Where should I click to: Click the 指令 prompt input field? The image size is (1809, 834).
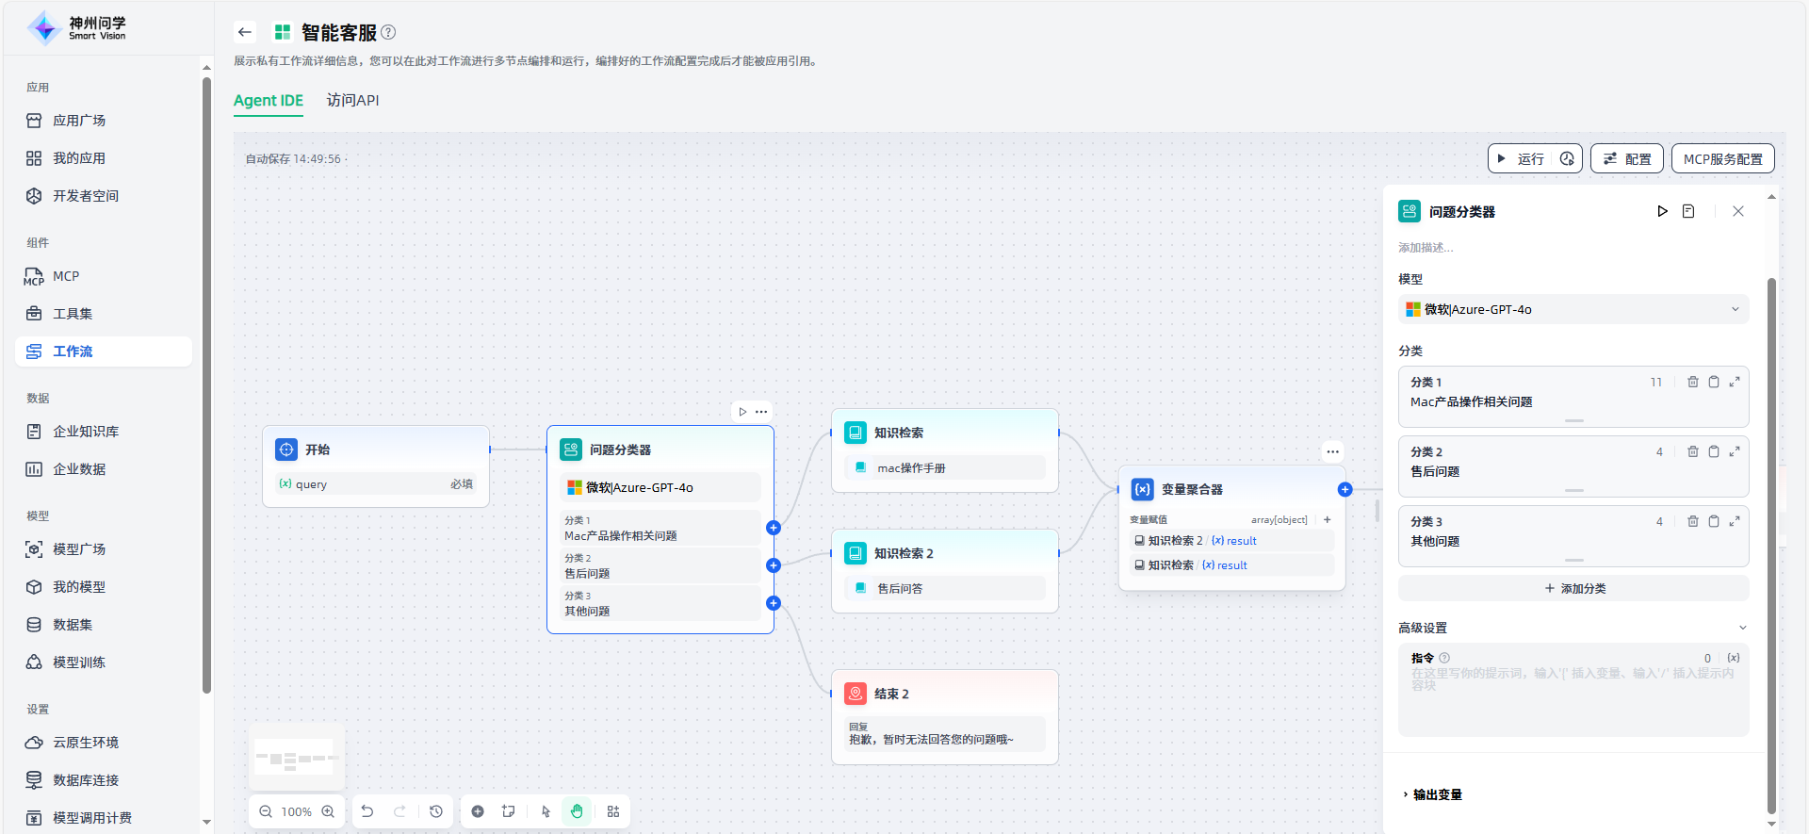[1573, 697]
